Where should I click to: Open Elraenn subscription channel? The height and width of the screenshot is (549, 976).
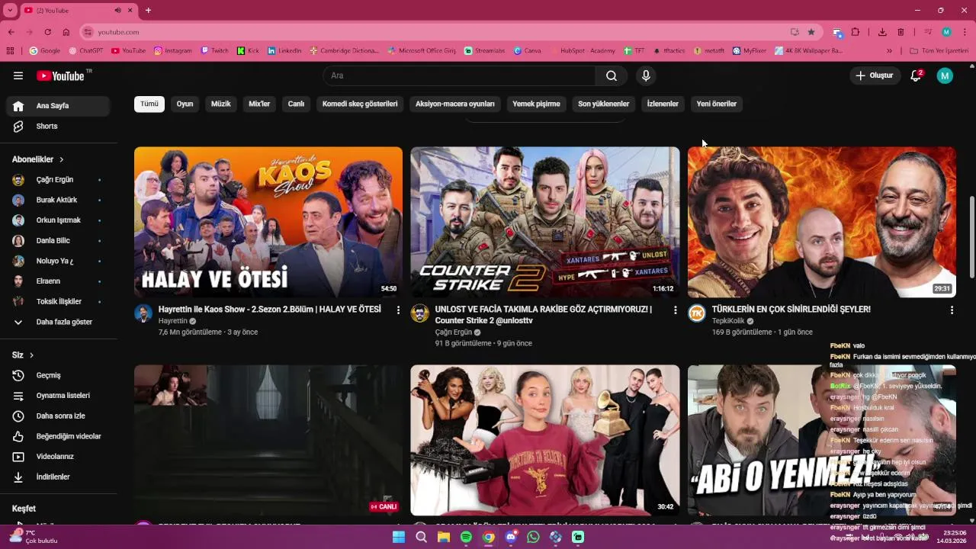pyautogui.click(x=58, y=281)
